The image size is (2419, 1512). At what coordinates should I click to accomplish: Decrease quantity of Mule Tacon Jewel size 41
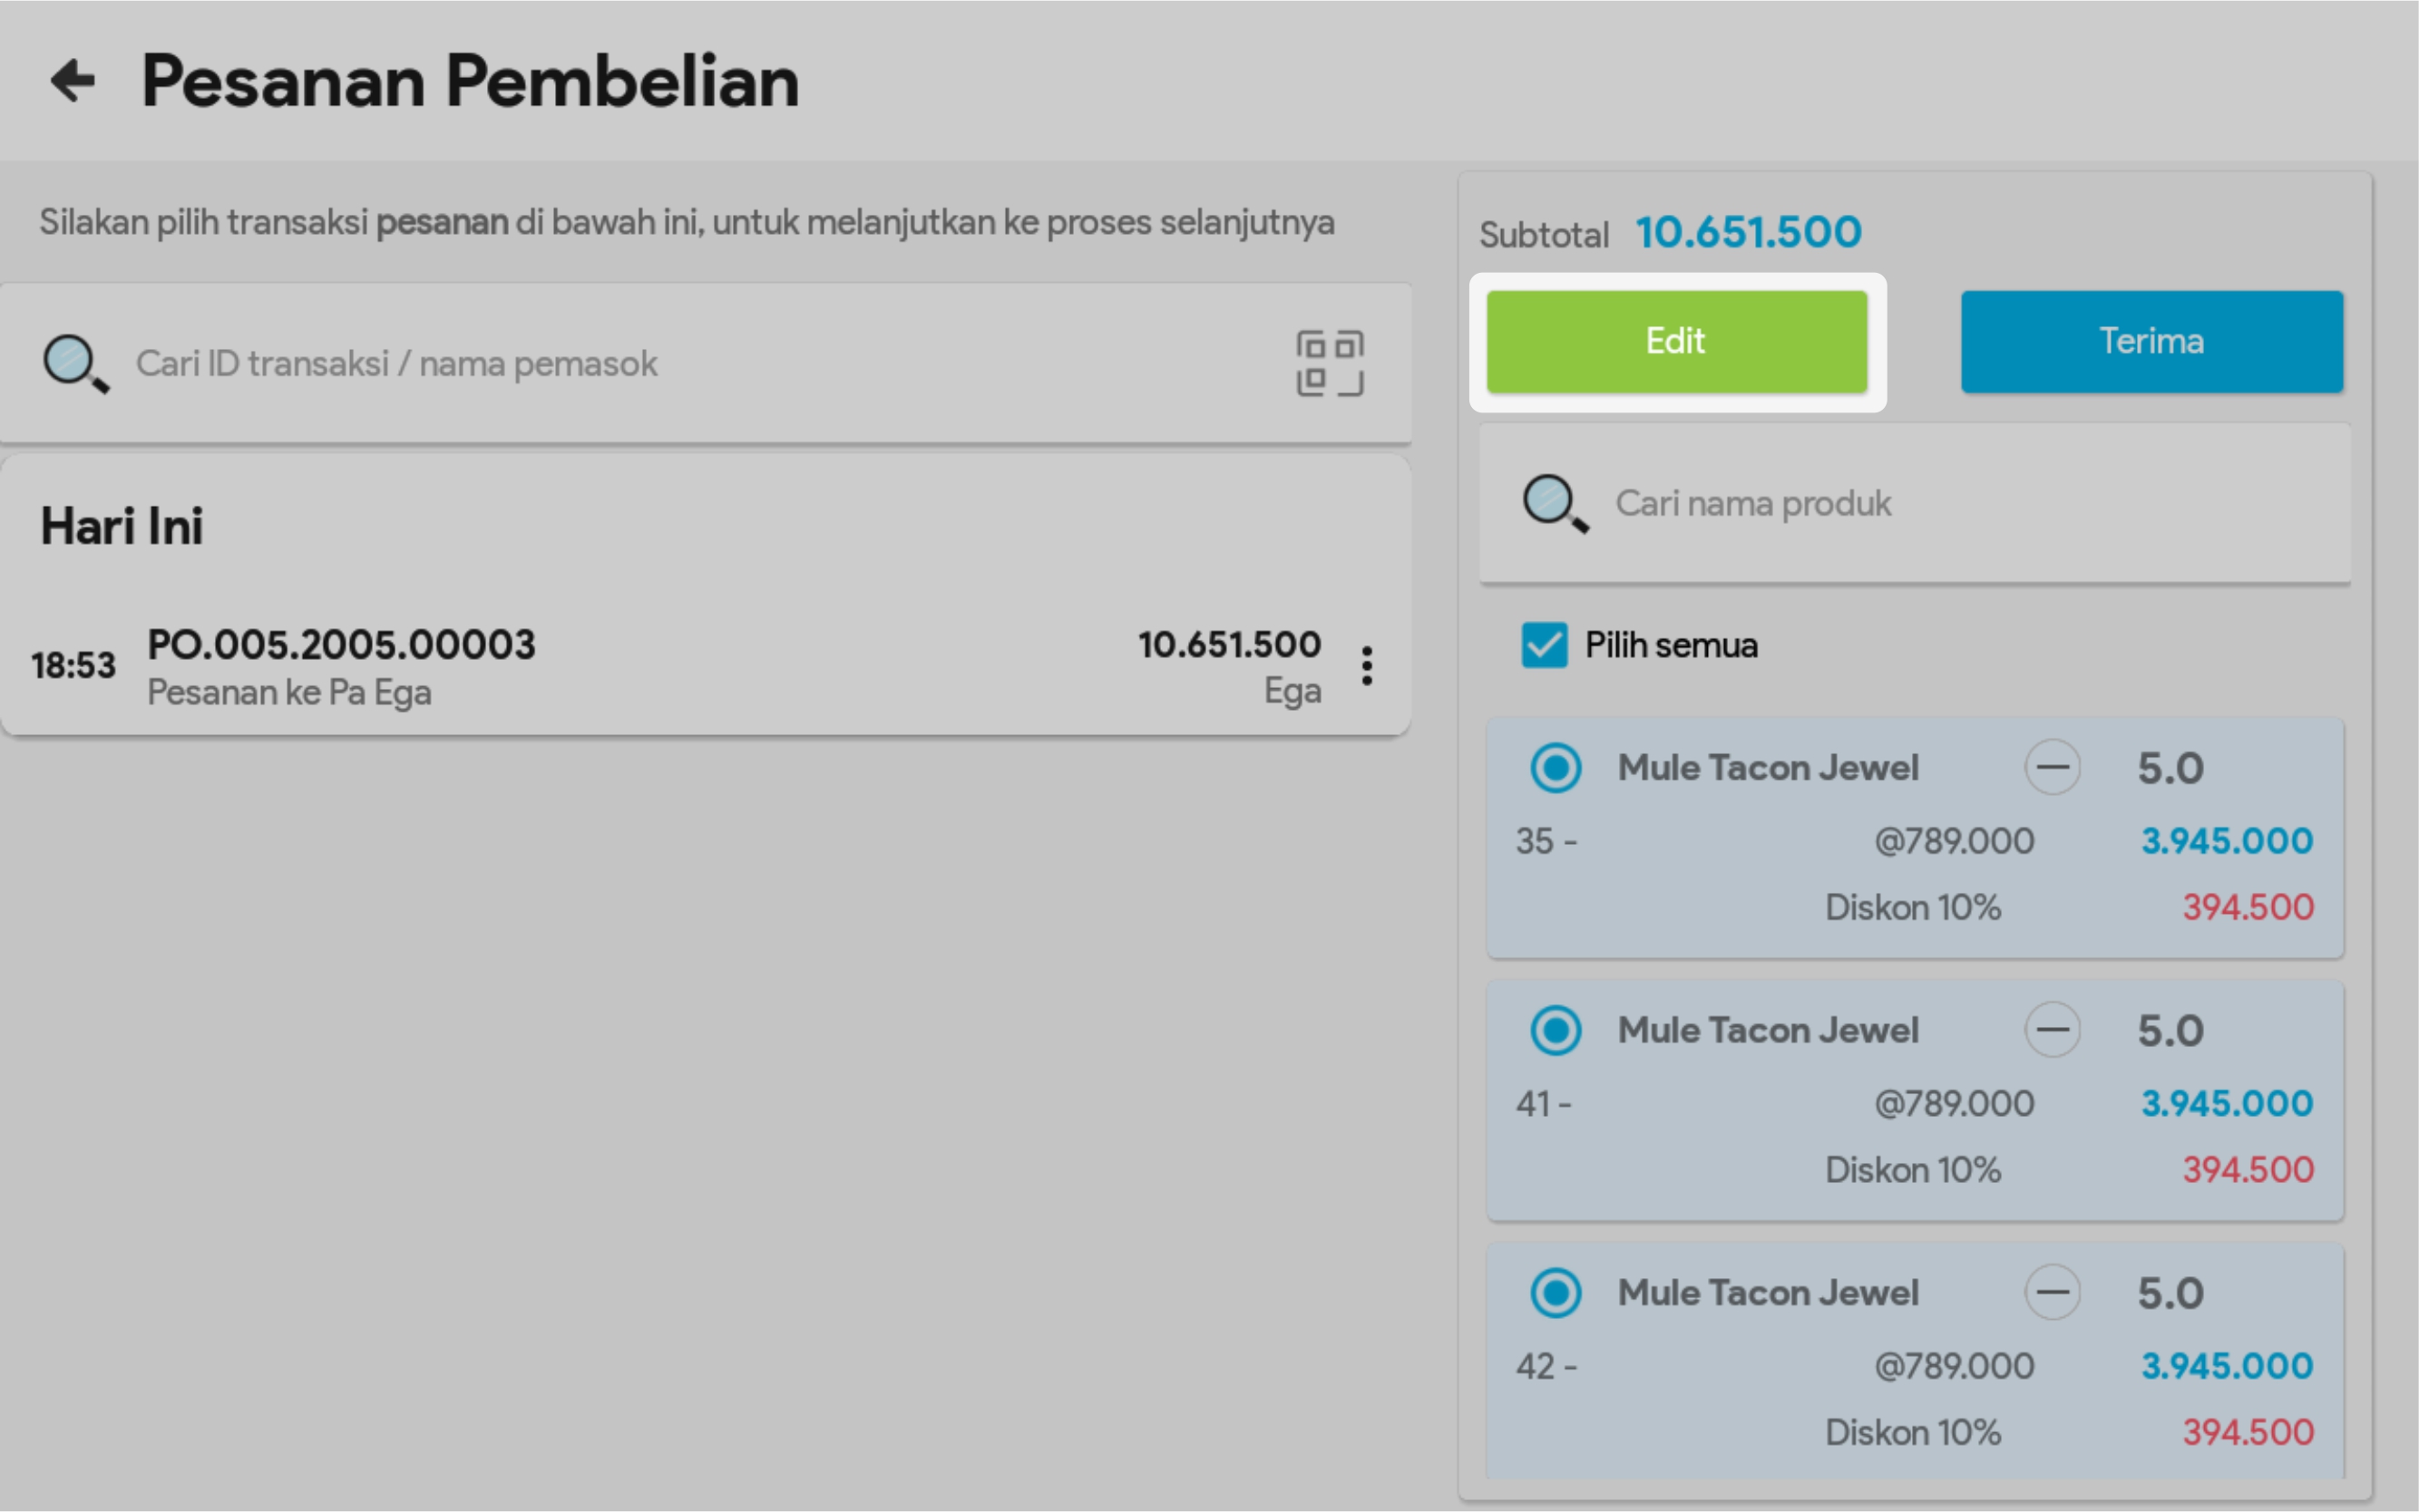(x=2052, y=1030)
